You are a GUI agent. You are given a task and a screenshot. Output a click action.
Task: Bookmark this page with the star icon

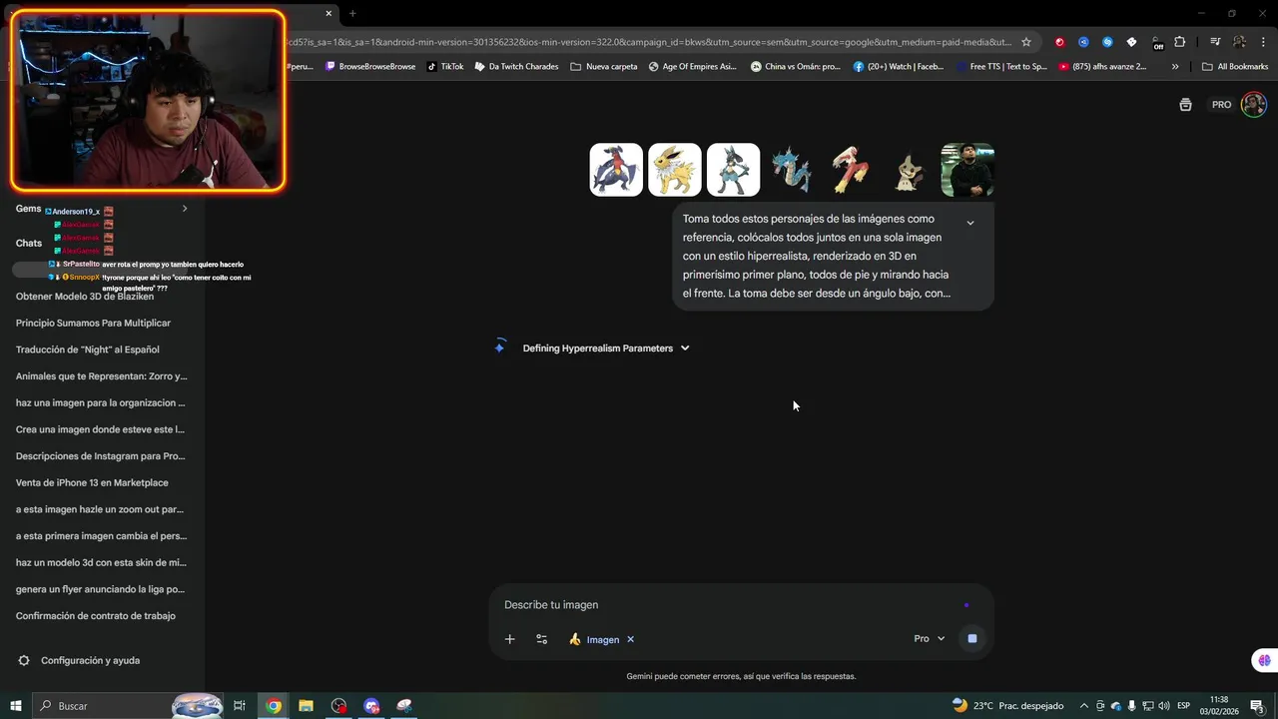[x=1025, y=42]
